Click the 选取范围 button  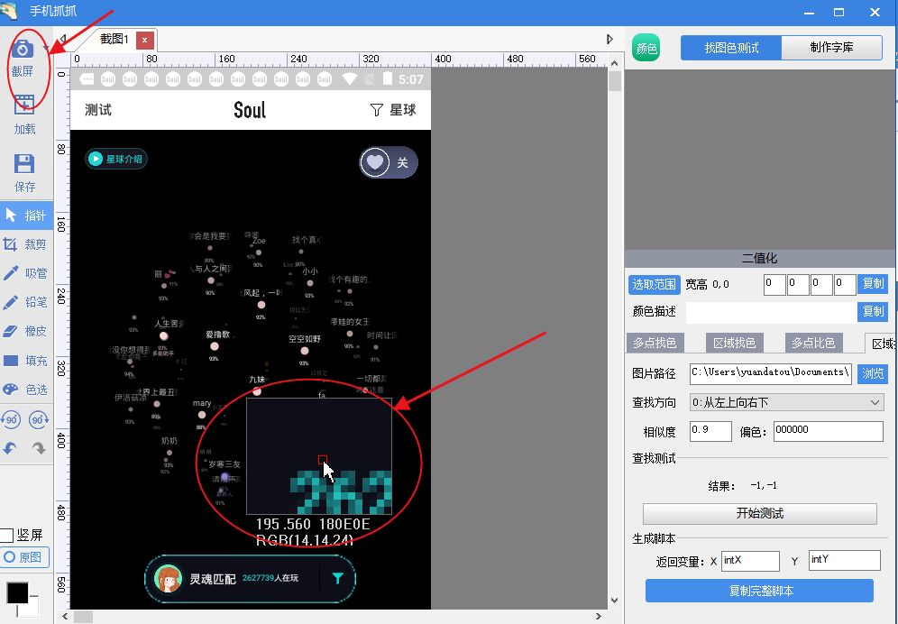pyautogui.click(x=654, y=284)
